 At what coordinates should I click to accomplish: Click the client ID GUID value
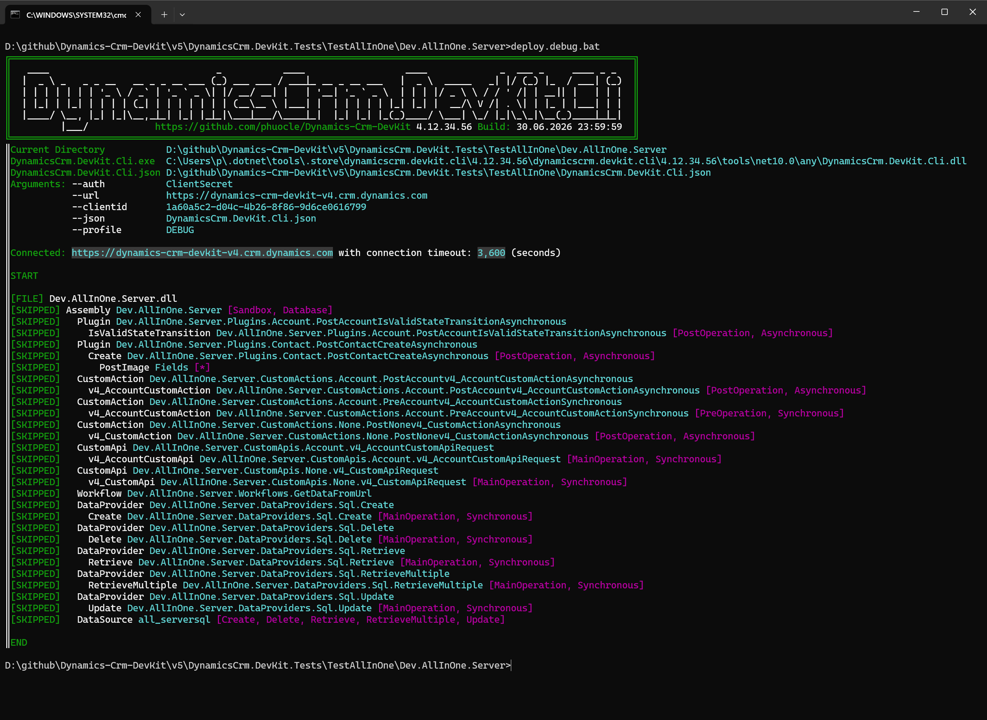pos(266,207)
